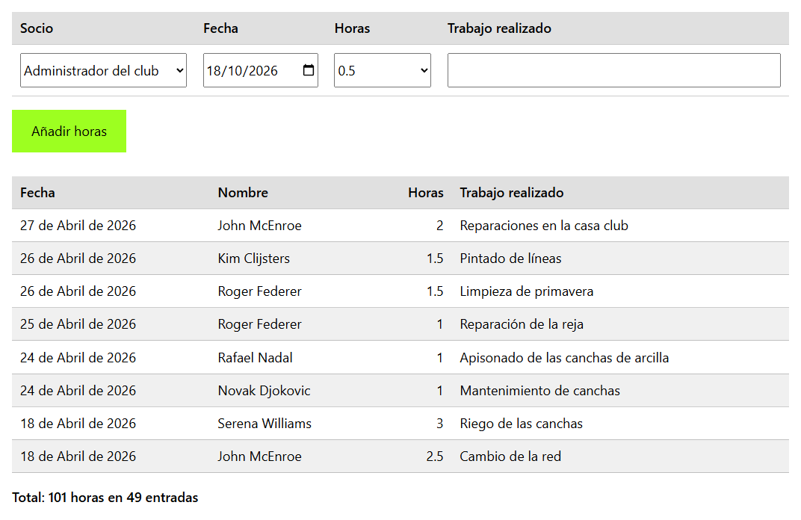Click the Añadir horas button

pos(69,131)
